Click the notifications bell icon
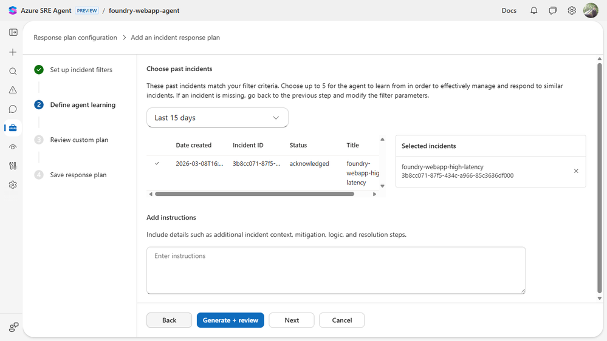Screen dimensions: 607x341 533,10
